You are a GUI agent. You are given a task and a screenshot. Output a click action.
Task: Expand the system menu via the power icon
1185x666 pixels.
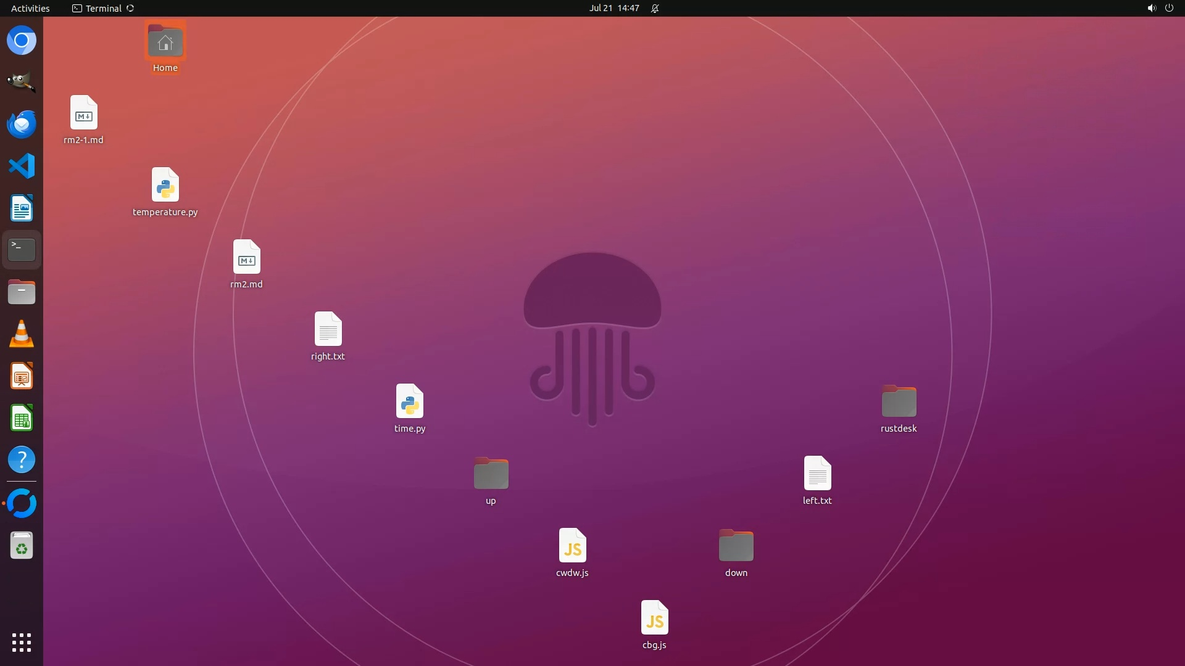1169,8
